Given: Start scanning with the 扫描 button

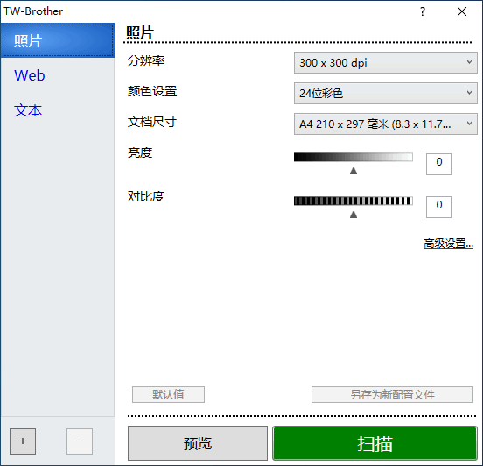Looking at the screenshot, I should pos(374,443).
